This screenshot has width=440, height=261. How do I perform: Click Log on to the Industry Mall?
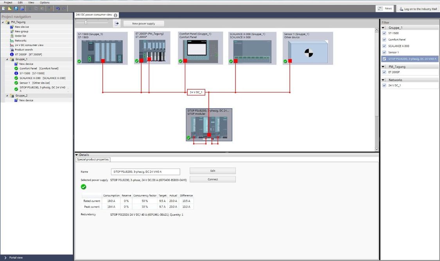point(418,9)
